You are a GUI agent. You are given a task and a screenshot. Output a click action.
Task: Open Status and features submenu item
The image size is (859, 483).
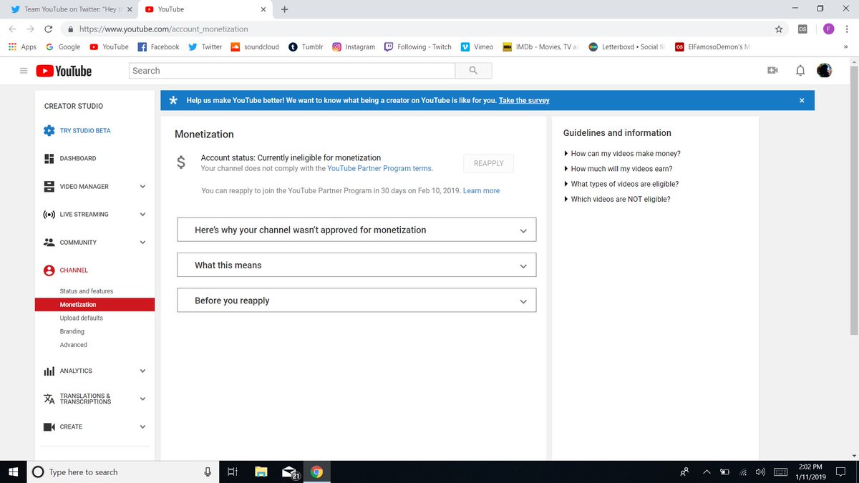87,291
